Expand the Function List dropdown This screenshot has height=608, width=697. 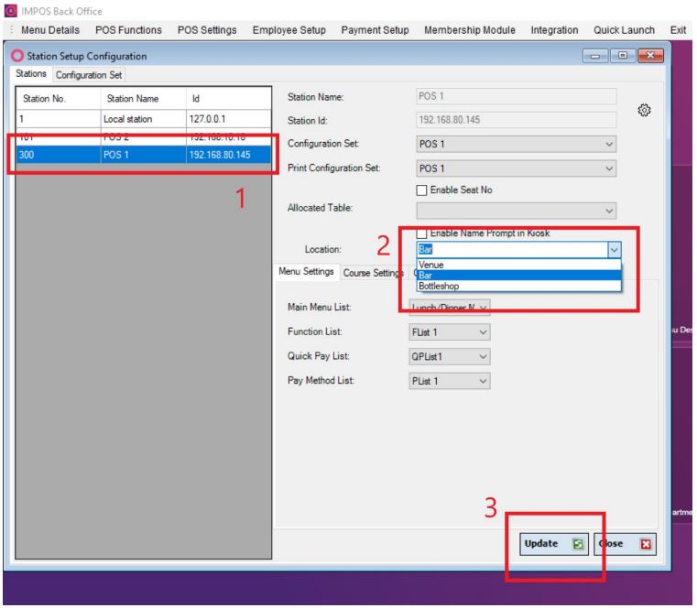point(450,332)
